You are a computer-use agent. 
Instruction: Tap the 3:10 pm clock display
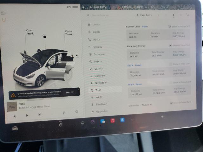click(x=126, y=7)
